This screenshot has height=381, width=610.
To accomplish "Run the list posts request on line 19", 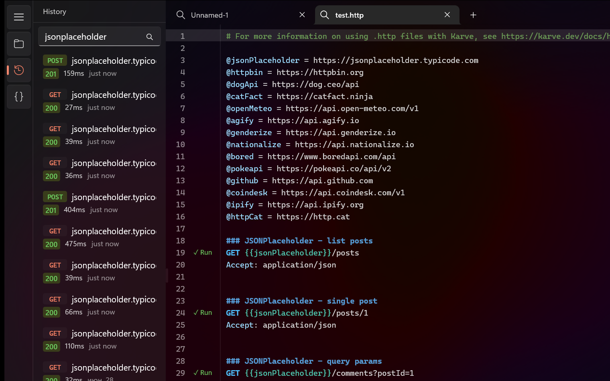I will click(x=203, y=252).
